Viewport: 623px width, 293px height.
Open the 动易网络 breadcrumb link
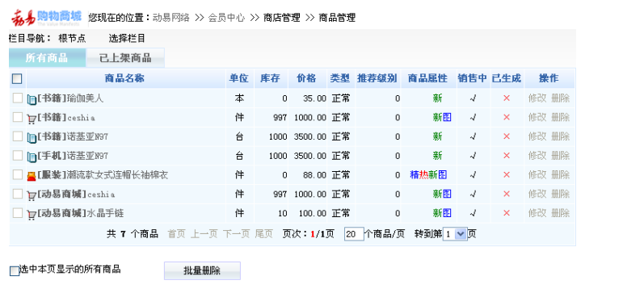coord(170,18)
